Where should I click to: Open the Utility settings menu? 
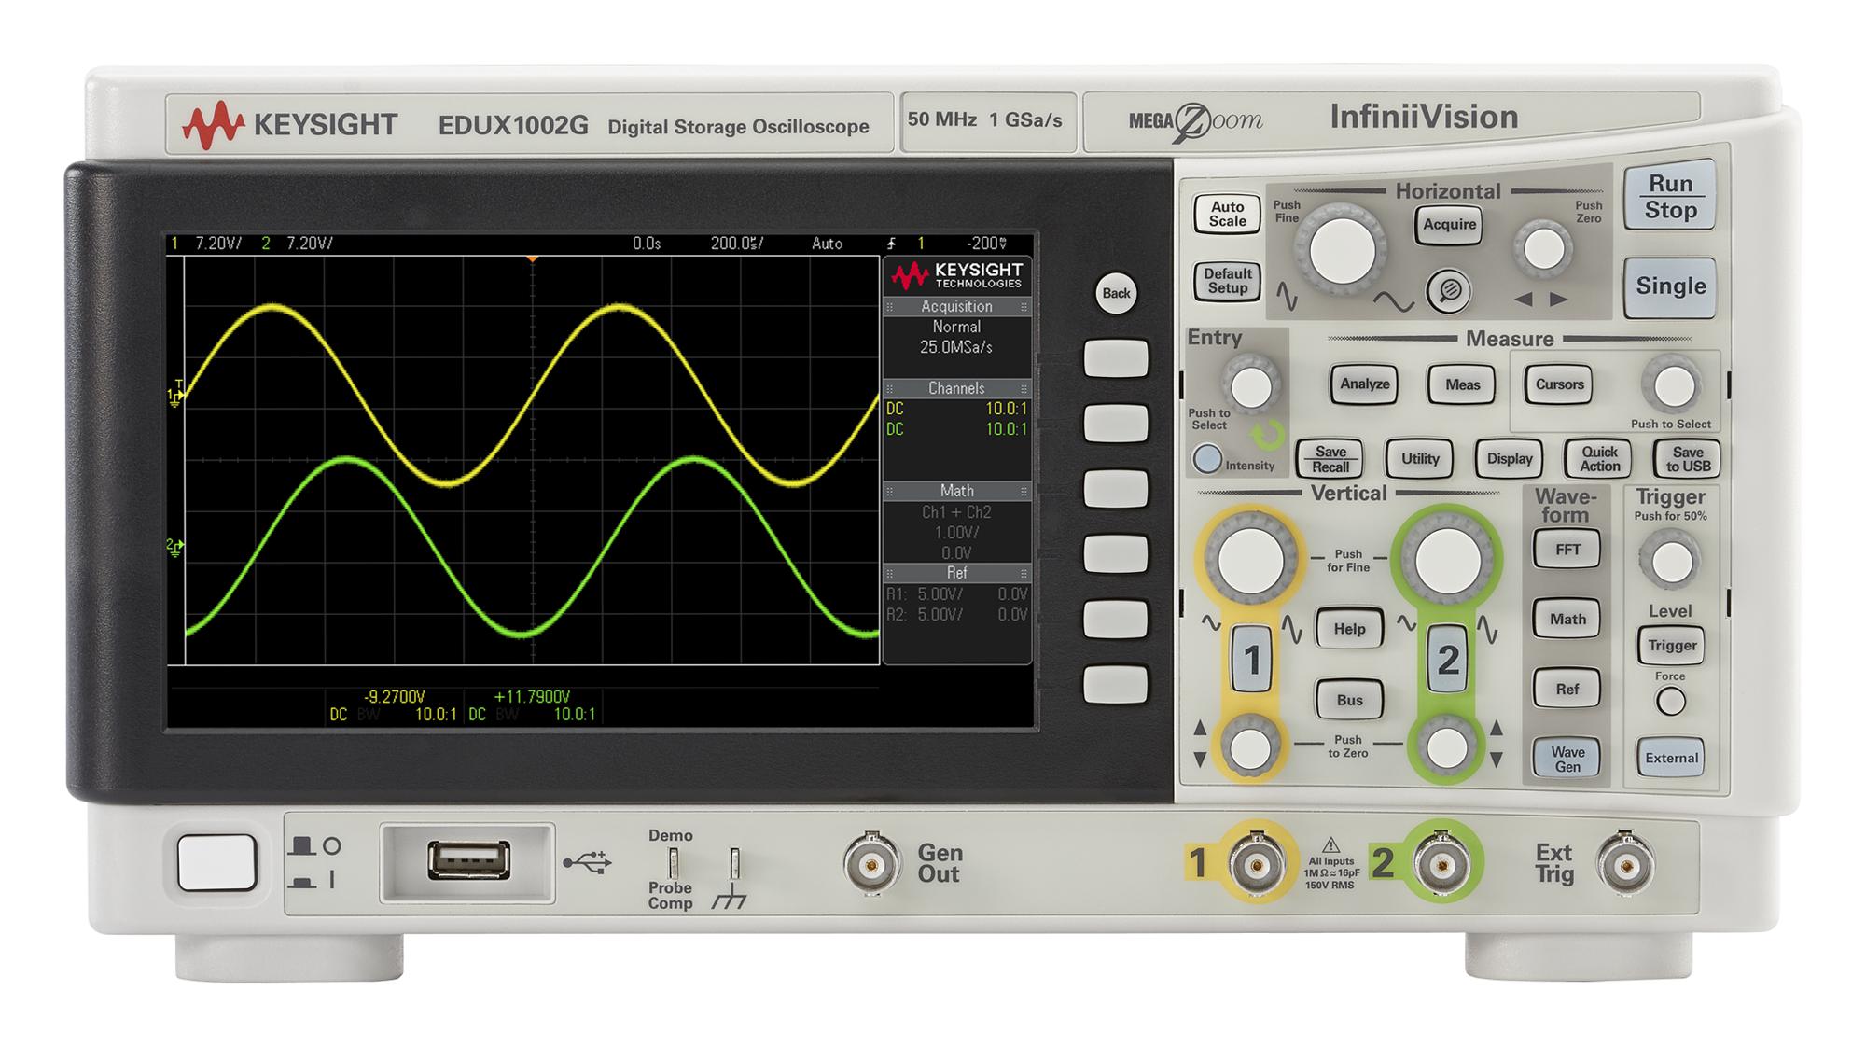pos(1419,459)
